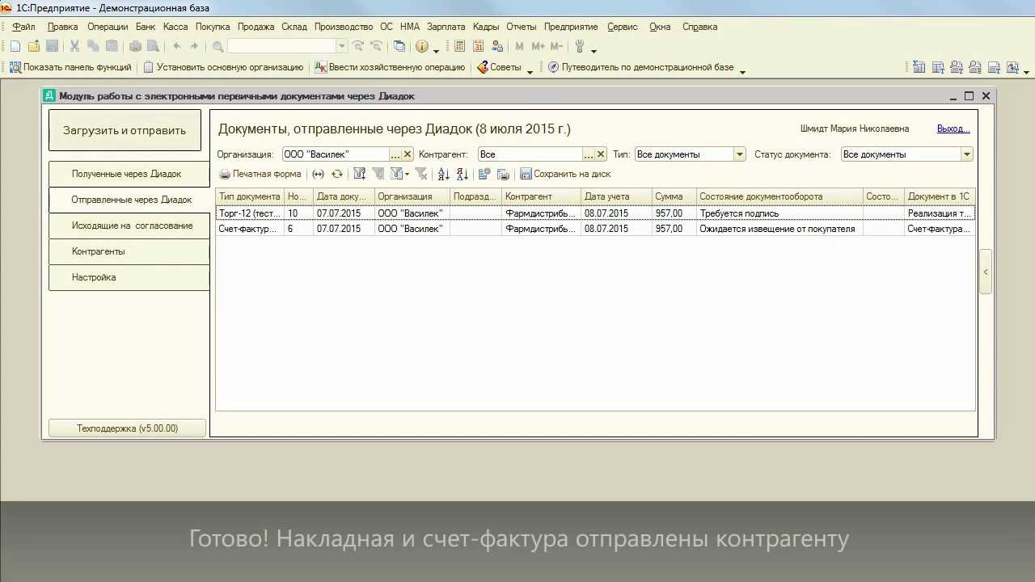Open the Файл menu
The height and width of the screenshot is (582, 1035).
point(23,27)
